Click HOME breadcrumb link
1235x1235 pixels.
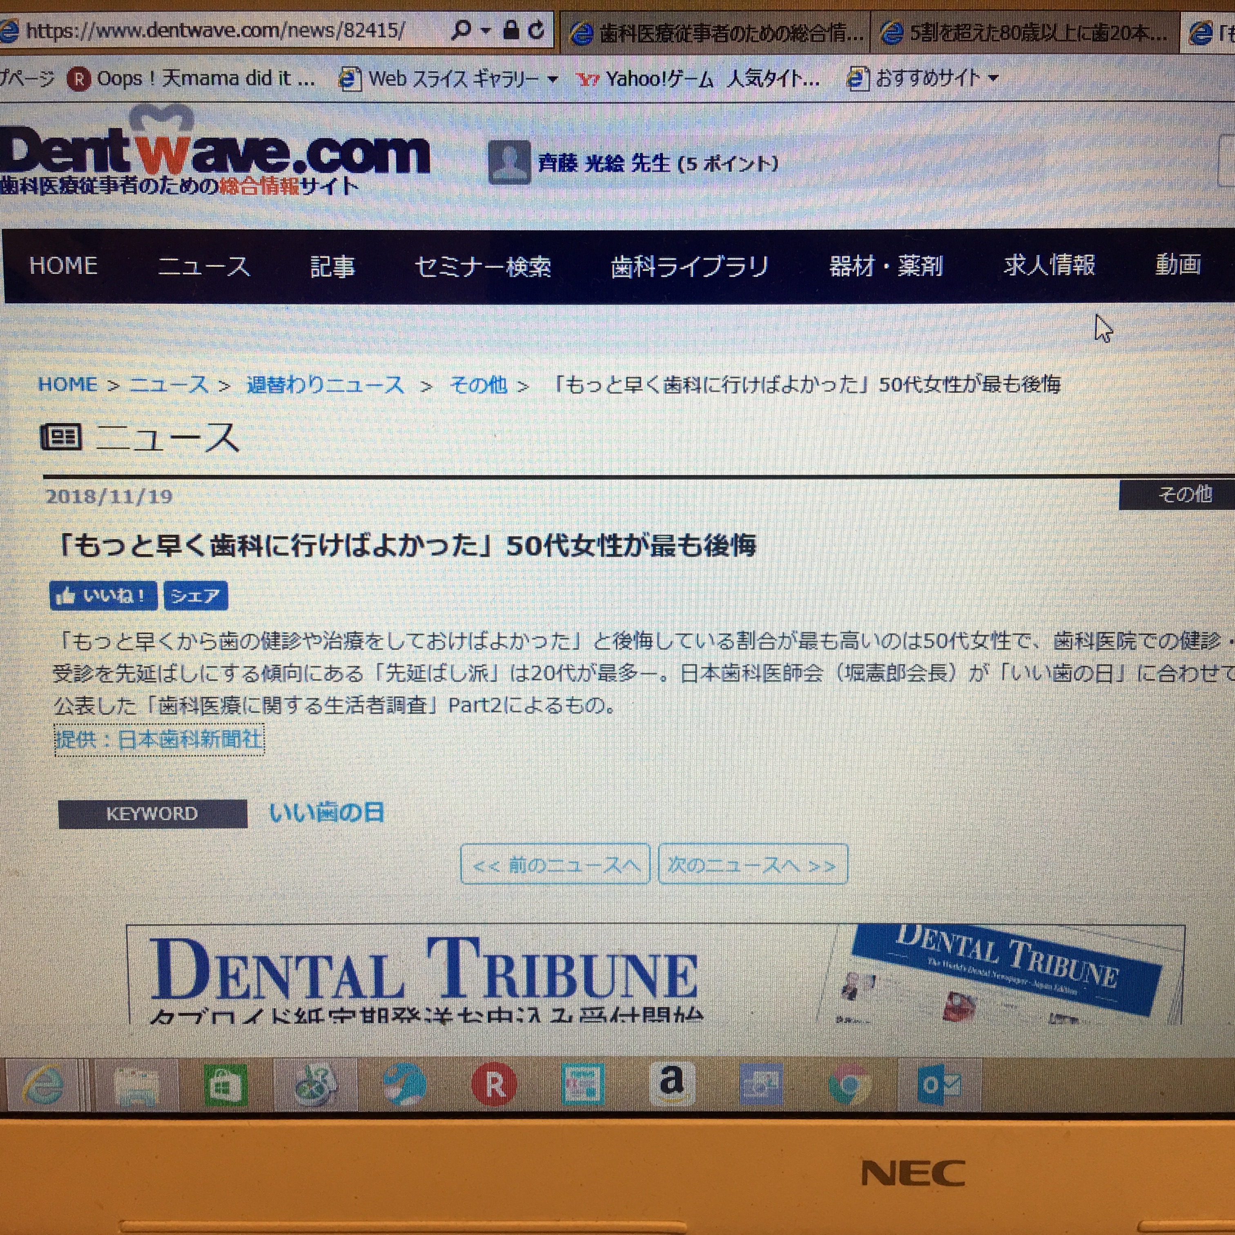[x=68, y=384]
